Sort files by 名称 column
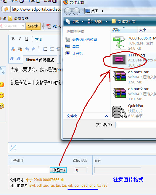Viewport: 156px width, 195px height. [x=124, y=30]
